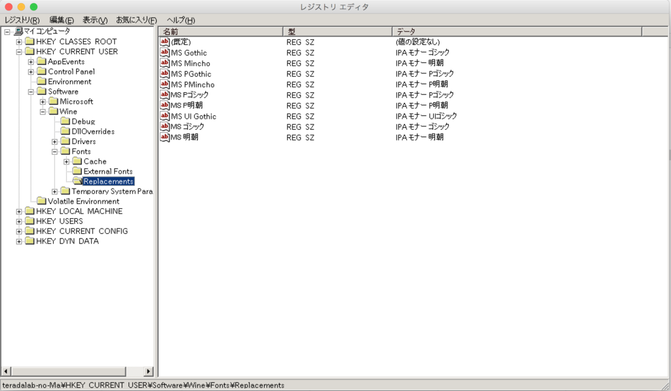Click the マイコンピュータ computer icon

click(18, 31)
